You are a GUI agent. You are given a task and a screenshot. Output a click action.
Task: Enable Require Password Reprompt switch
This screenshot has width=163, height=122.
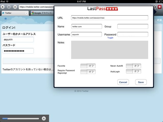(88, 72)
